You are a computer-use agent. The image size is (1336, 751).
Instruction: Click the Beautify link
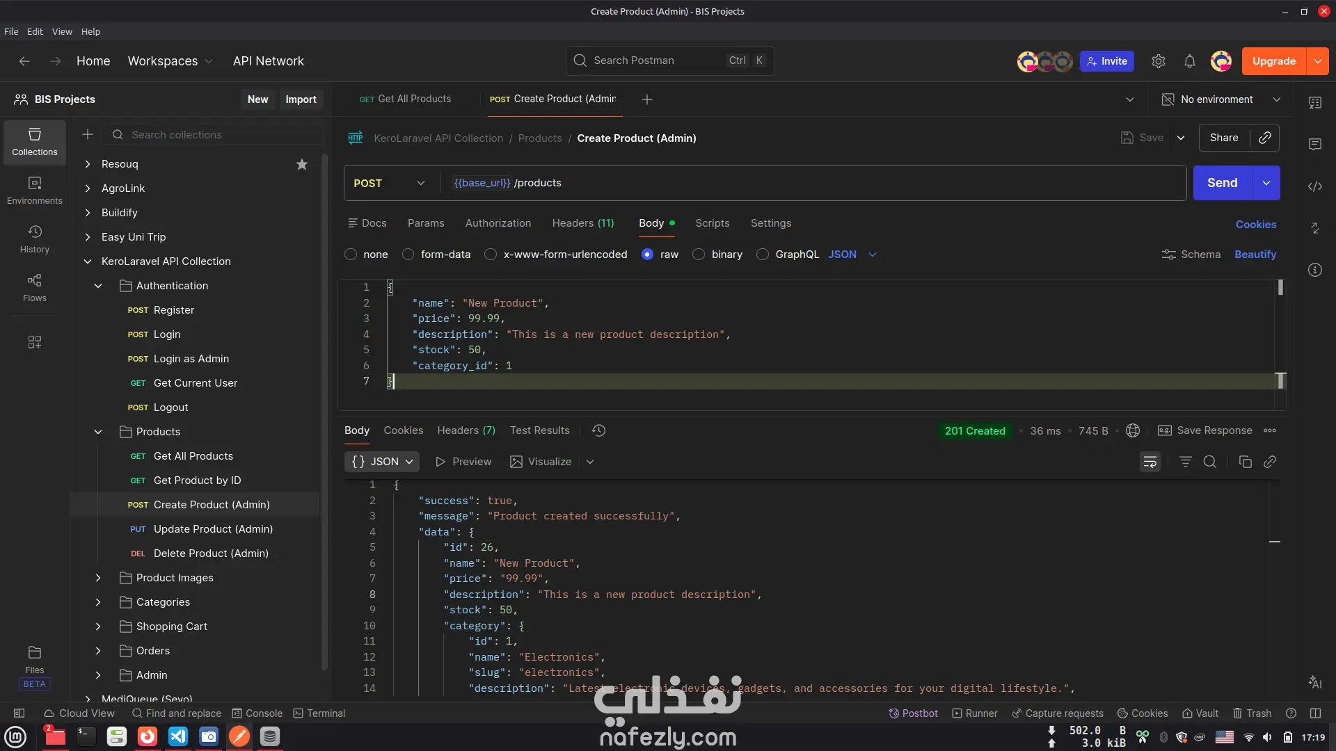point(1255,255)
